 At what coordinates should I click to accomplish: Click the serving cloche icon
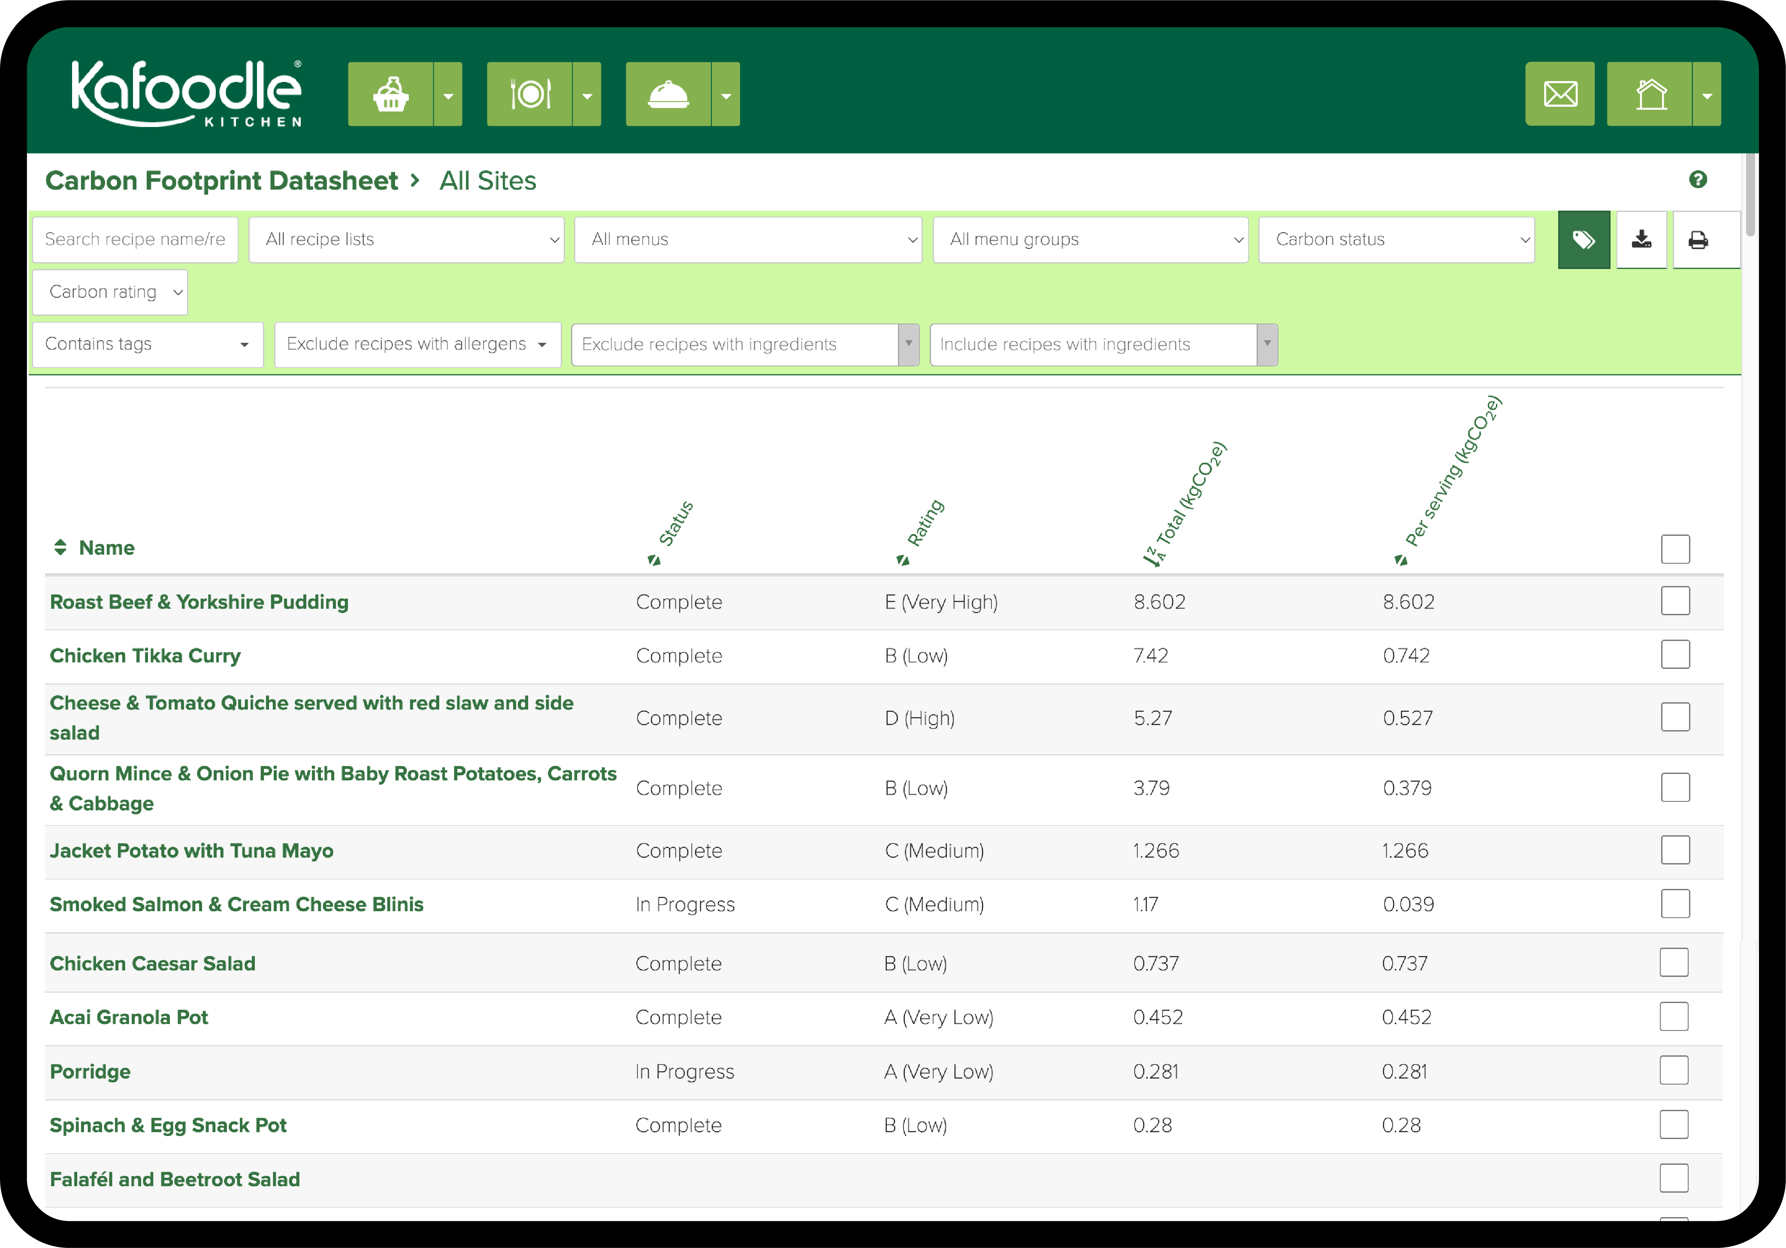[x=668, y=94]
